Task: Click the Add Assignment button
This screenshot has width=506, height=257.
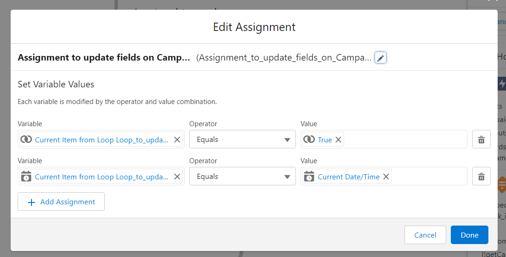Action: click(61, 202)
